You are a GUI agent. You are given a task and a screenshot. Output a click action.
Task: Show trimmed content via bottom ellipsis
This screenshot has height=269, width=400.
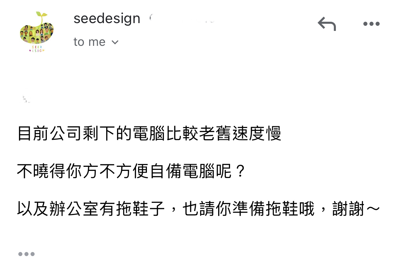[x=26, y=254]
